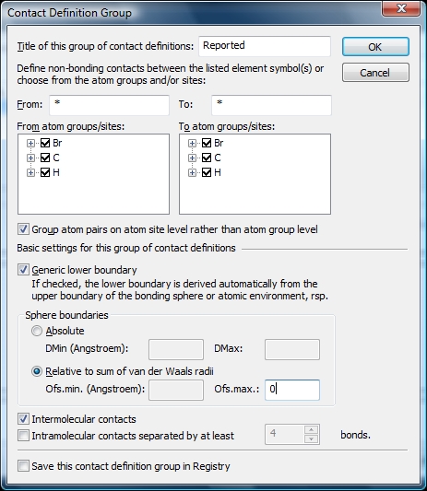Select the Absolute sphere boundaries option
The width and height of the screenshot is (427, 491).
(37, 331)
